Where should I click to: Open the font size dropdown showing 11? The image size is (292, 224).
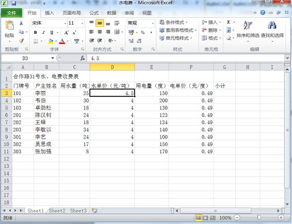point(82,23)
